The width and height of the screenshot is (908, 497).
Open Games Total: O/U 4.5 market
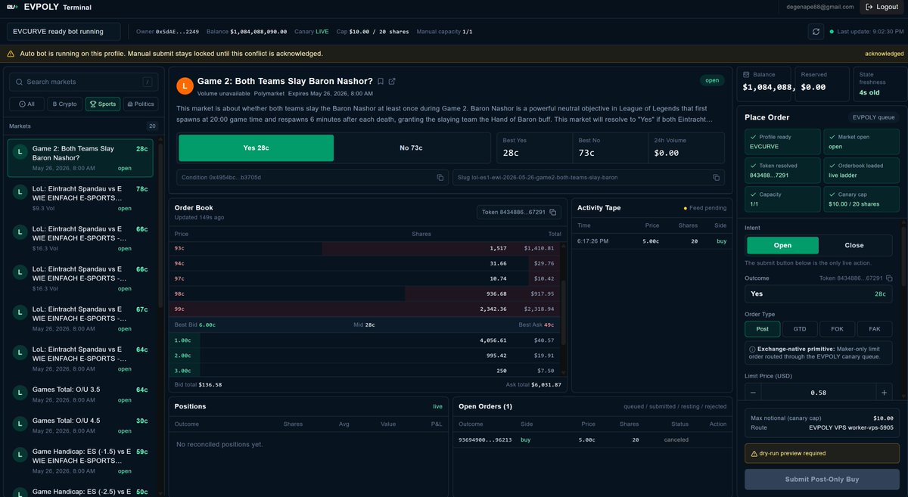[x=80, y=426]
